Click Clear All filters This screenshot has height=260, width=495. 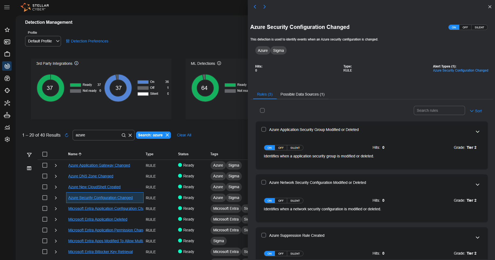[184, 135]
